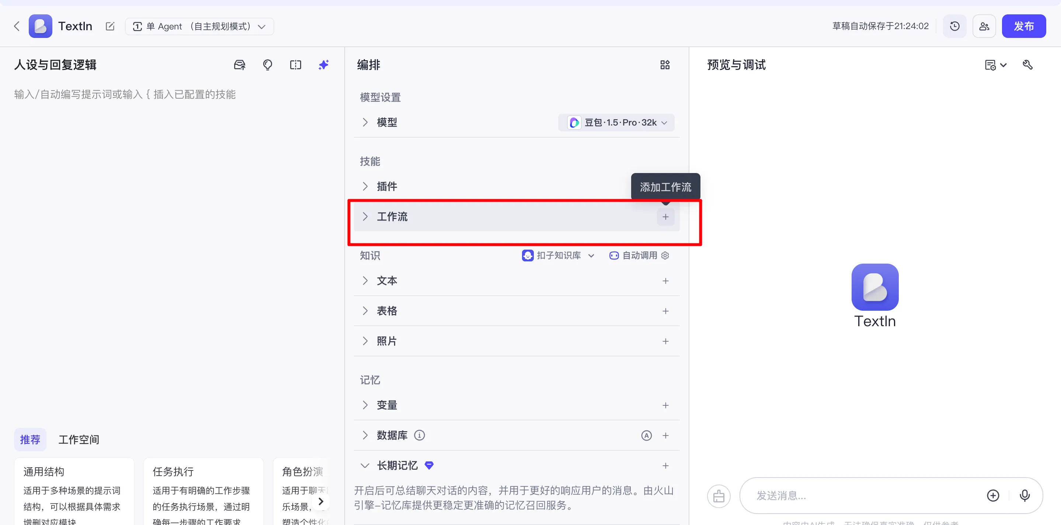Select the 角色扮演 prompt template card
Image resolution: width=1061 pixels, height=525 pixels.
(302, 491)
